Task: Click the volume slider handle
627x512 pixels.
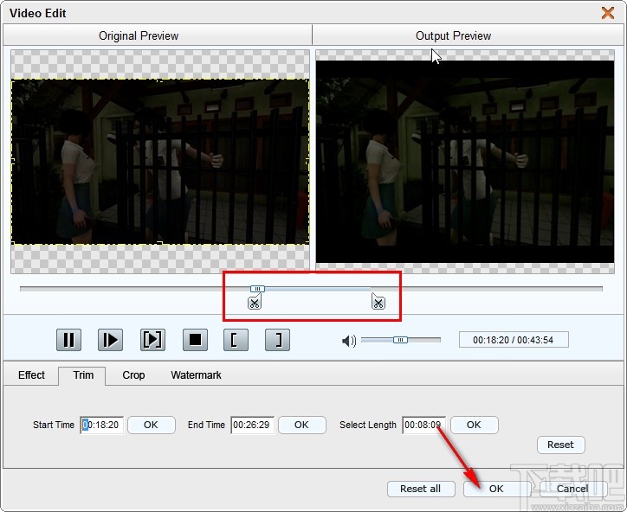Action: (x=400, y=340)
